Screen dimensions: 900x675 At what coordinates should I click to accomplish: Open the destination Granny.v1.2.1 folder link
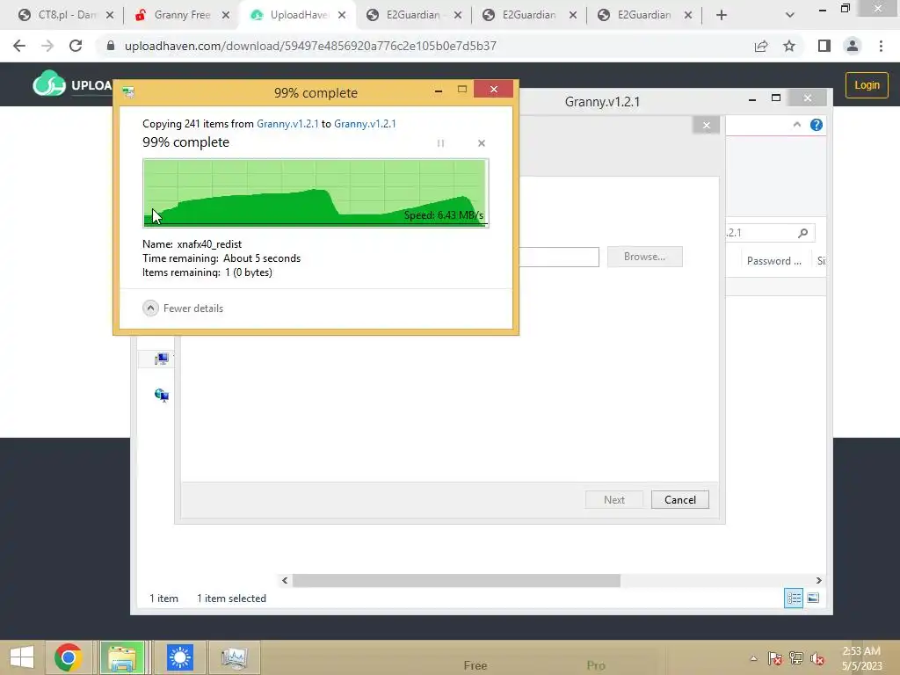365,123
